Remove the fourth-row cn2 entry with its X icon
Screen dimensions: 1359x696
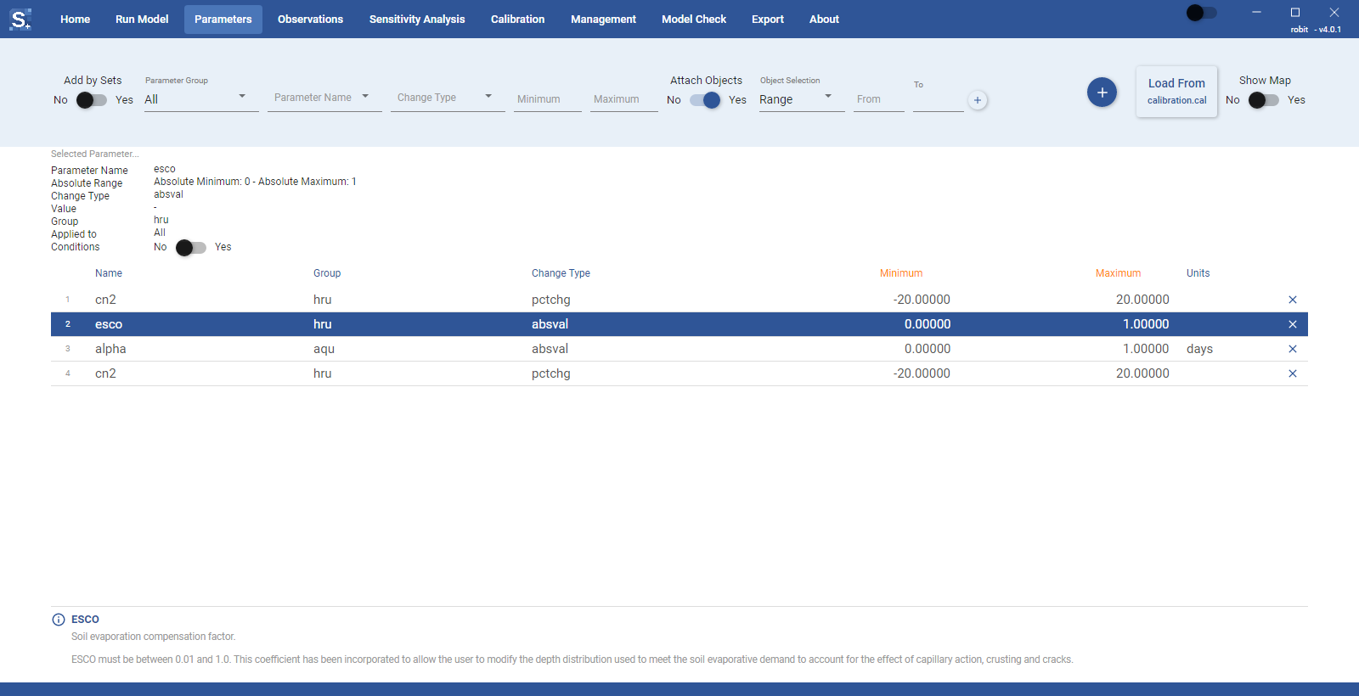[x=1292, y=373]
